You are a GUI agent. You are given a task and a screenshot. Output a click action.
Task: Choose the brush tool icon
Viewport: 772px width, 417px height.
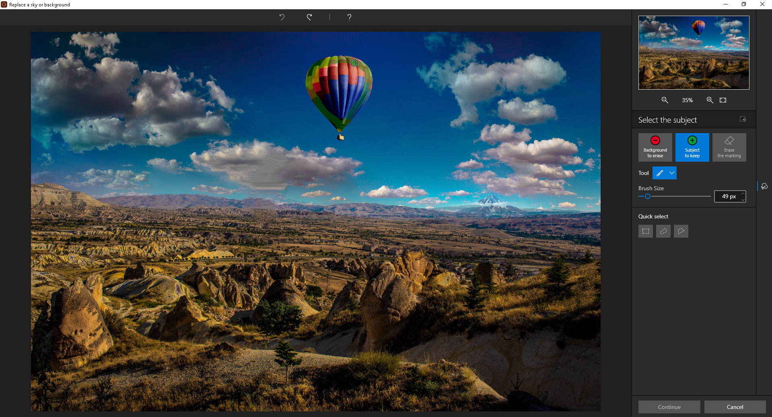660,173
